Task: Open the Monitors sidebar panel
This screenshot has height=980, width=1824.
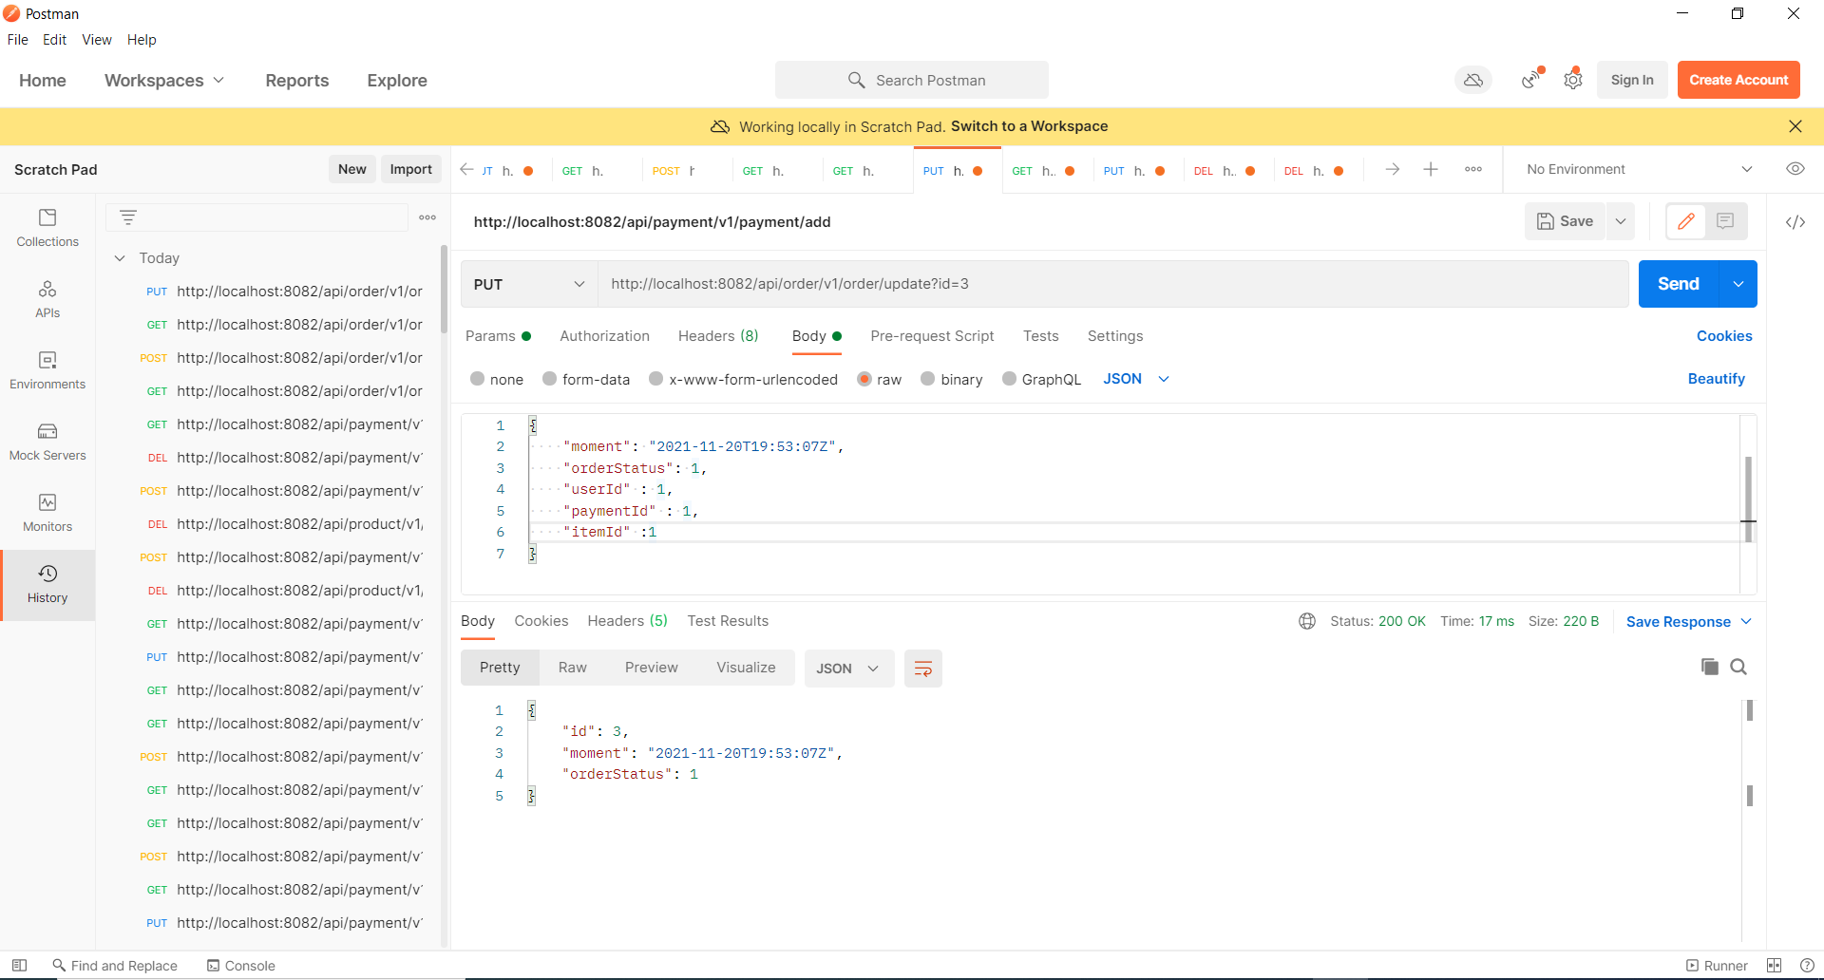Action: pos(47,513)
